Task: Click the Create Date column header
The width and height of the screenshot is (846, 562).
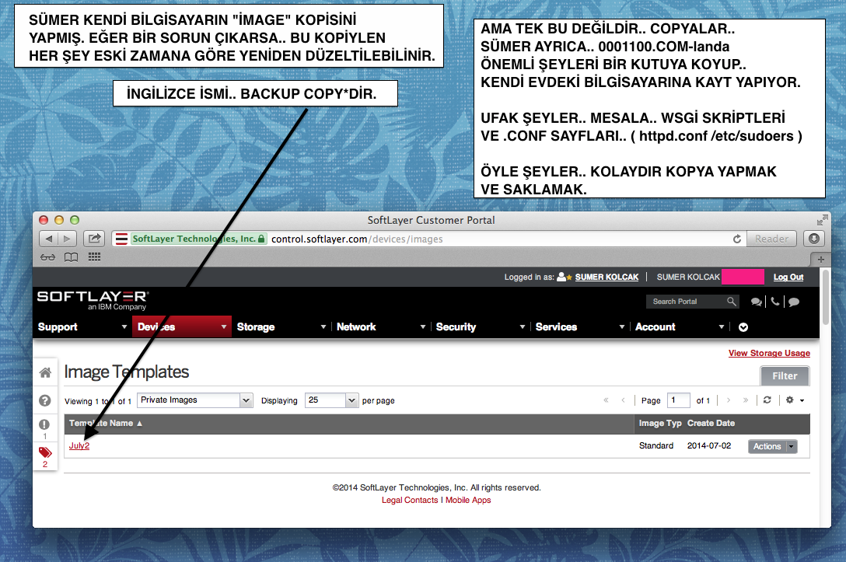Action: 711,424
